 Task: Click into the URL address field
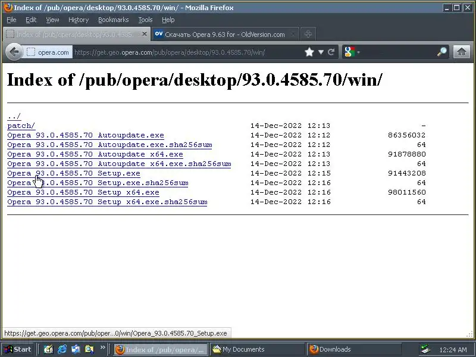pyautogui.click(x=188, y=52)
